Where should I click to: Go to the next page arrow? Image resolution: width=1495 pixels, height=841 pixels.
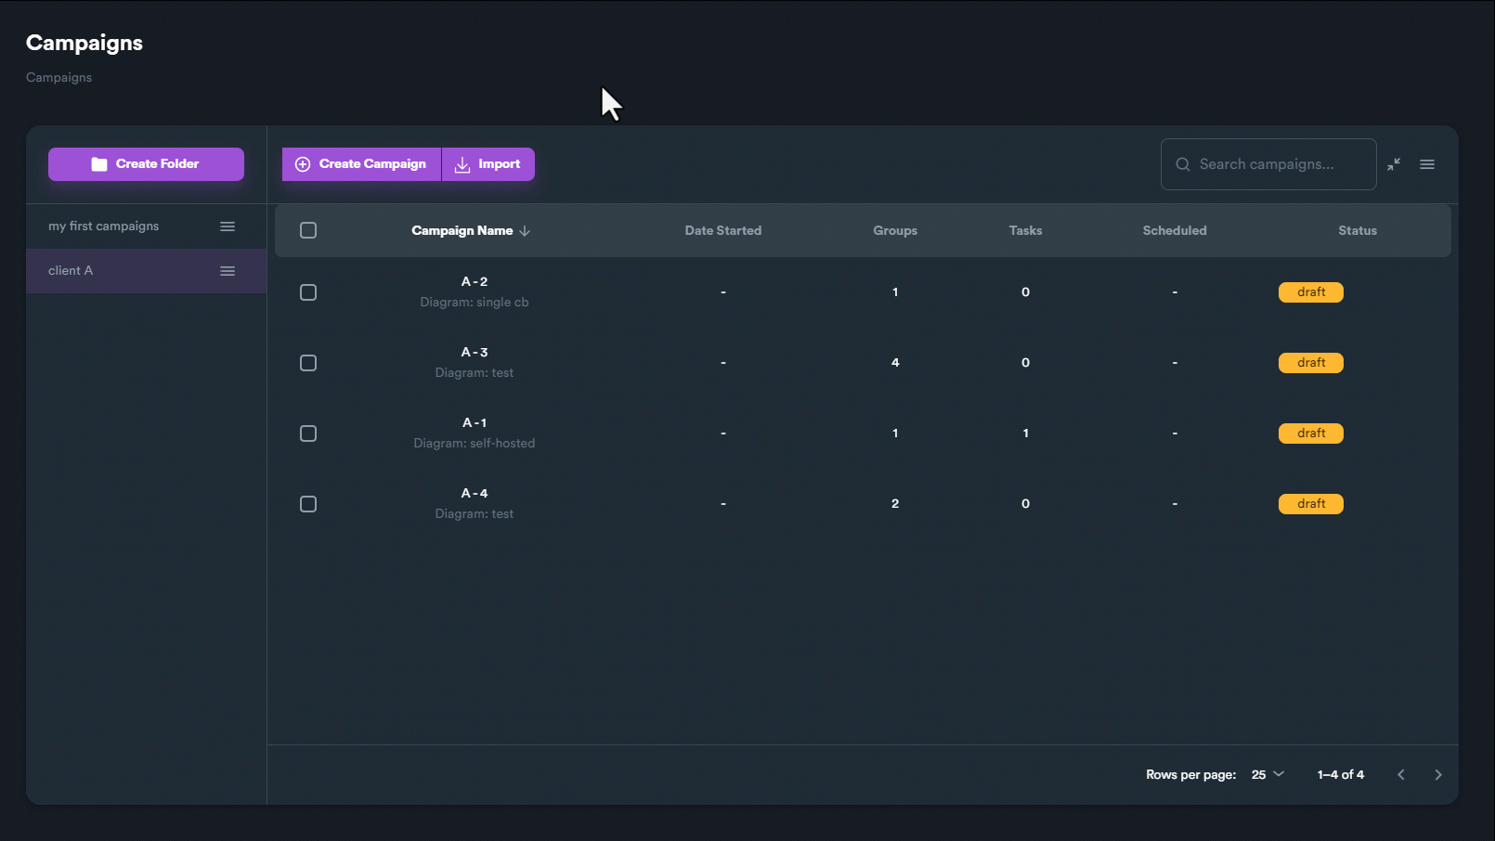point(1437,775)
